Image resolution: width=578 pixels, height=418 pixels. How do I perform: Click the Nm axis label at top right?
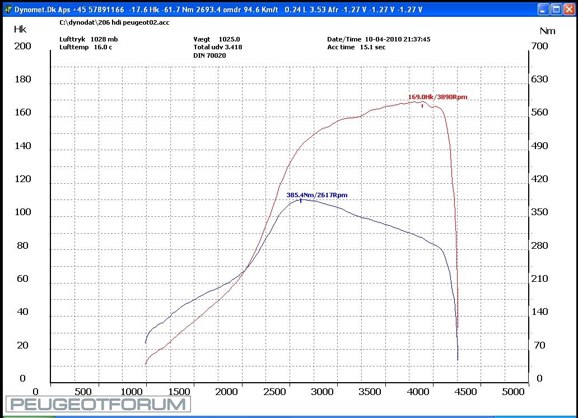pyautogui.click(x=547, y=30)
